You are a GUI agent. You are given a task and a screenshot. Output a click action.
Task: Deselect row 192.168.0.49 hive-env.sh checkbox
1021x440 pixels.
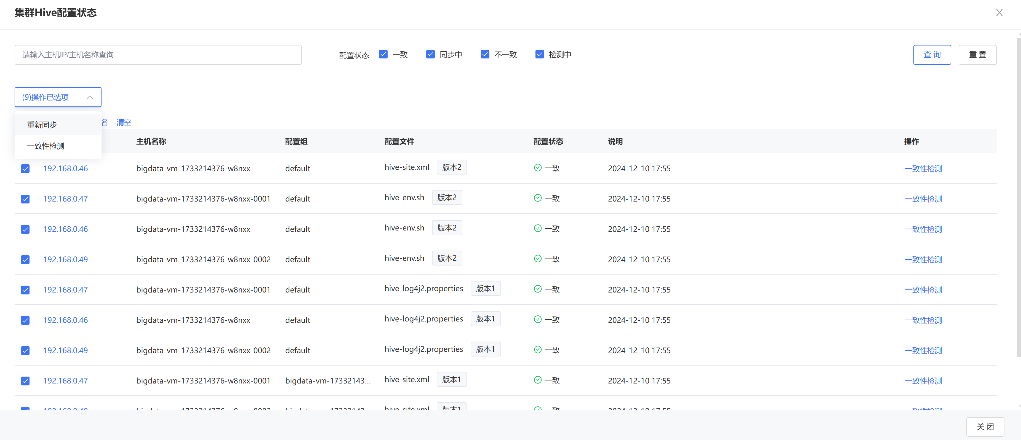pos(25,259)
